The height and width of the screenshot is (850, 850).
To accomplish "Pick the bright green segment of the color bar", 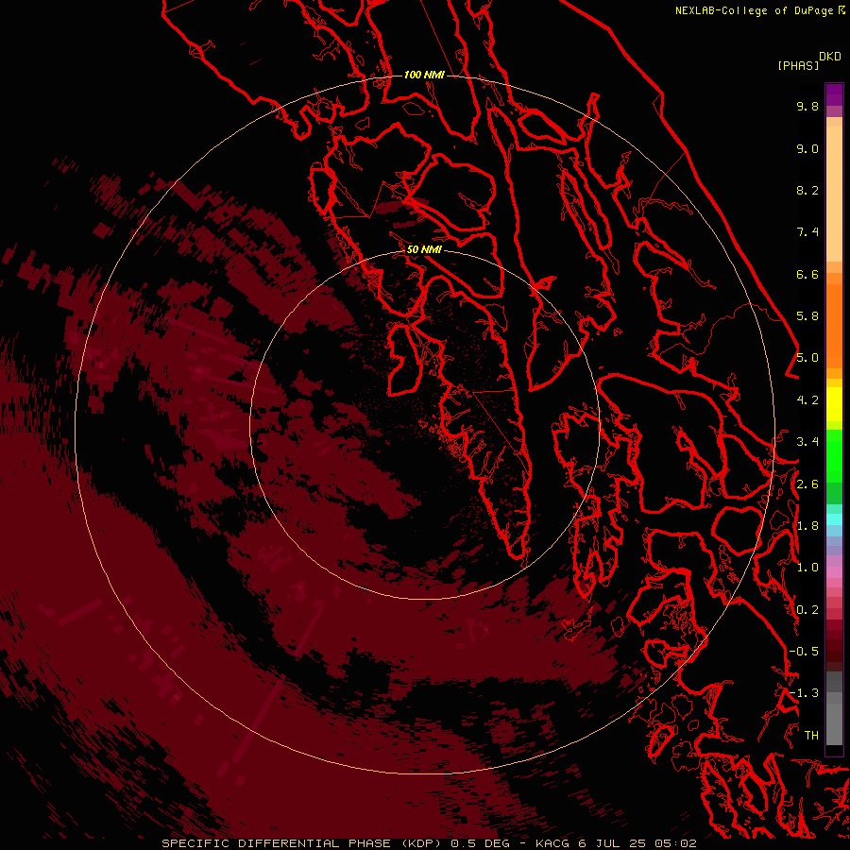I will tap(834, 455).
